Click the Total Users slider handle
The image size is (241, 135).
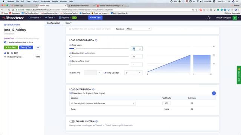(x=75, y=48)
